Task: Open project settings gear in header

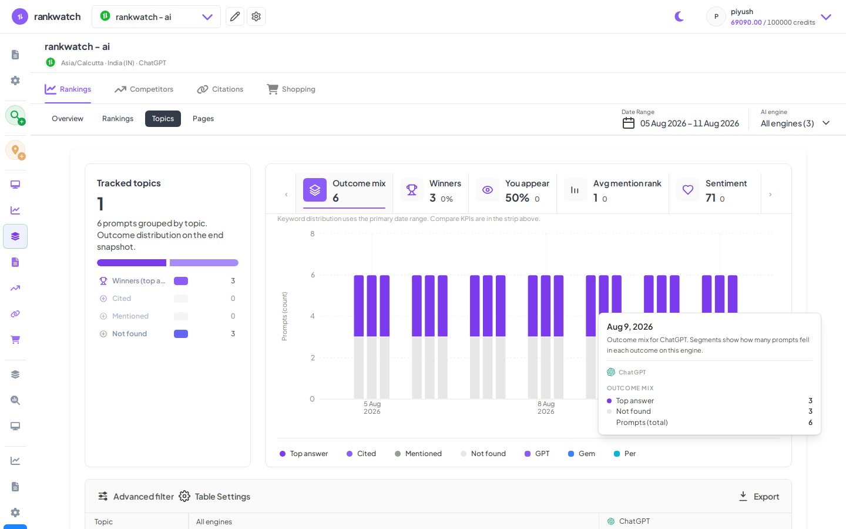Action: click(x=256, y=16)
